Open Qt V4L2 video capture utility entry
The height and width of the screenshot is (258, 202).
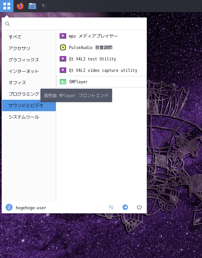pos(101,70)
